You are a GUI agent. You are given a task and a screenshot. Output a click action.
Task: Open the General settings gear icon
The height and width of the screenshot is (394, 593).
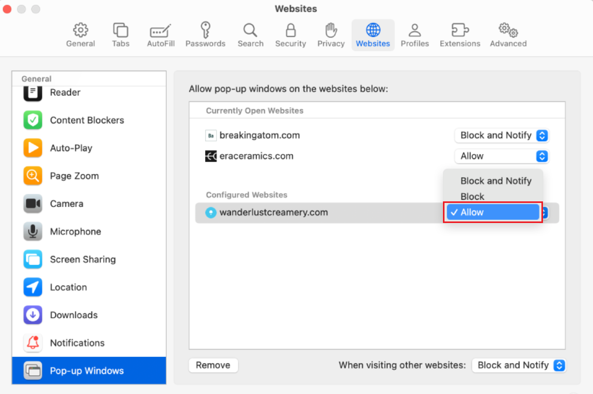(x=80, y=30)
